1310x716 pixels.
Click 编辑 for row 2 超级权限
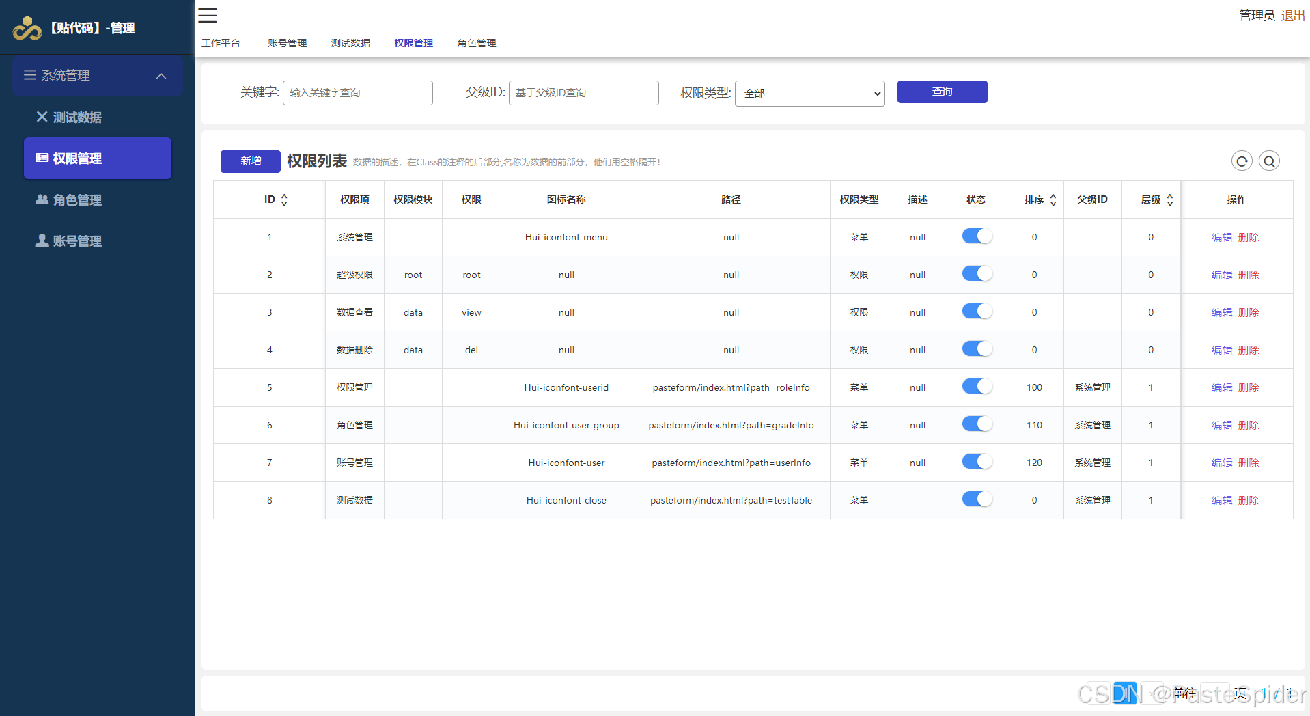click(1222, 275)
